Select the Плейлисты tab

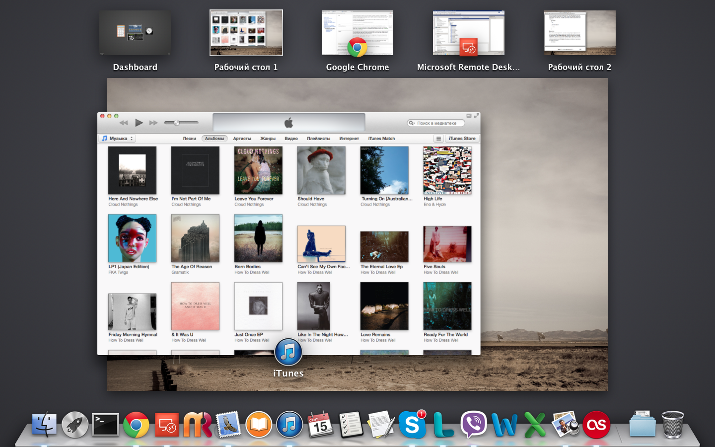click(x=318, y=139)
